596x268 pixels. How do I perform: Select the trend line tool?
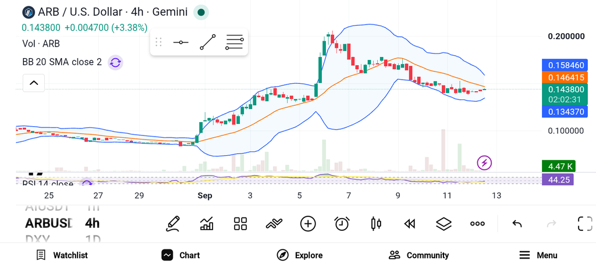(x=208, y=42)
